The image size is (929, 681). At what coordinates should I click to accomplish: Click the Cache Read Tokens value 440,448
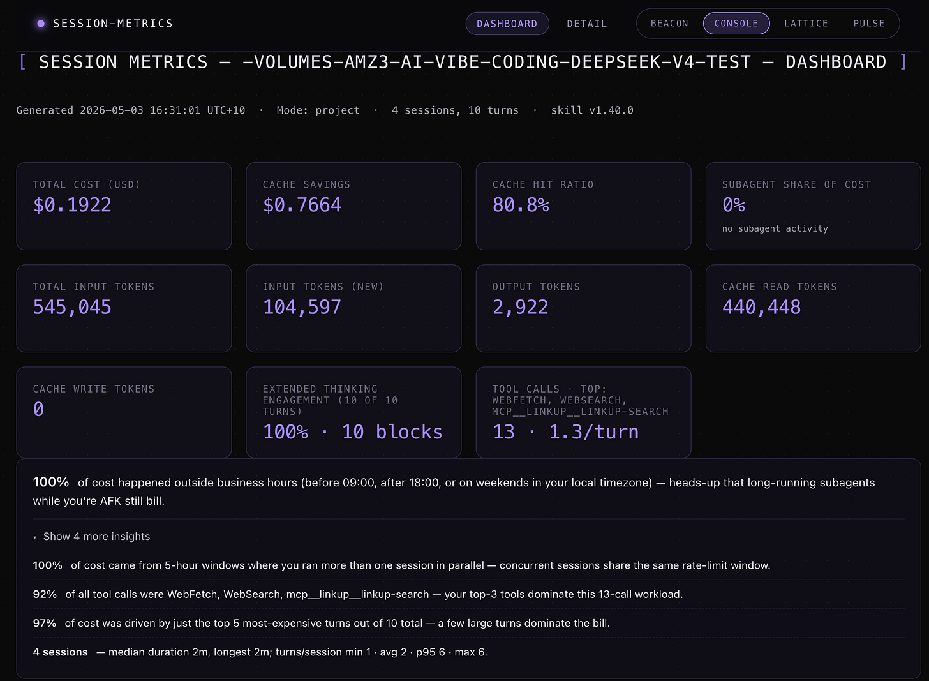761,307
